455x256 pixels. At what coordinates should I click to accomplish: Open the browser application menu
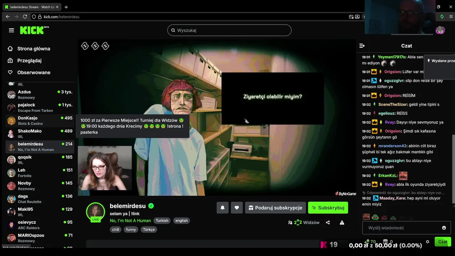[451, 17]
